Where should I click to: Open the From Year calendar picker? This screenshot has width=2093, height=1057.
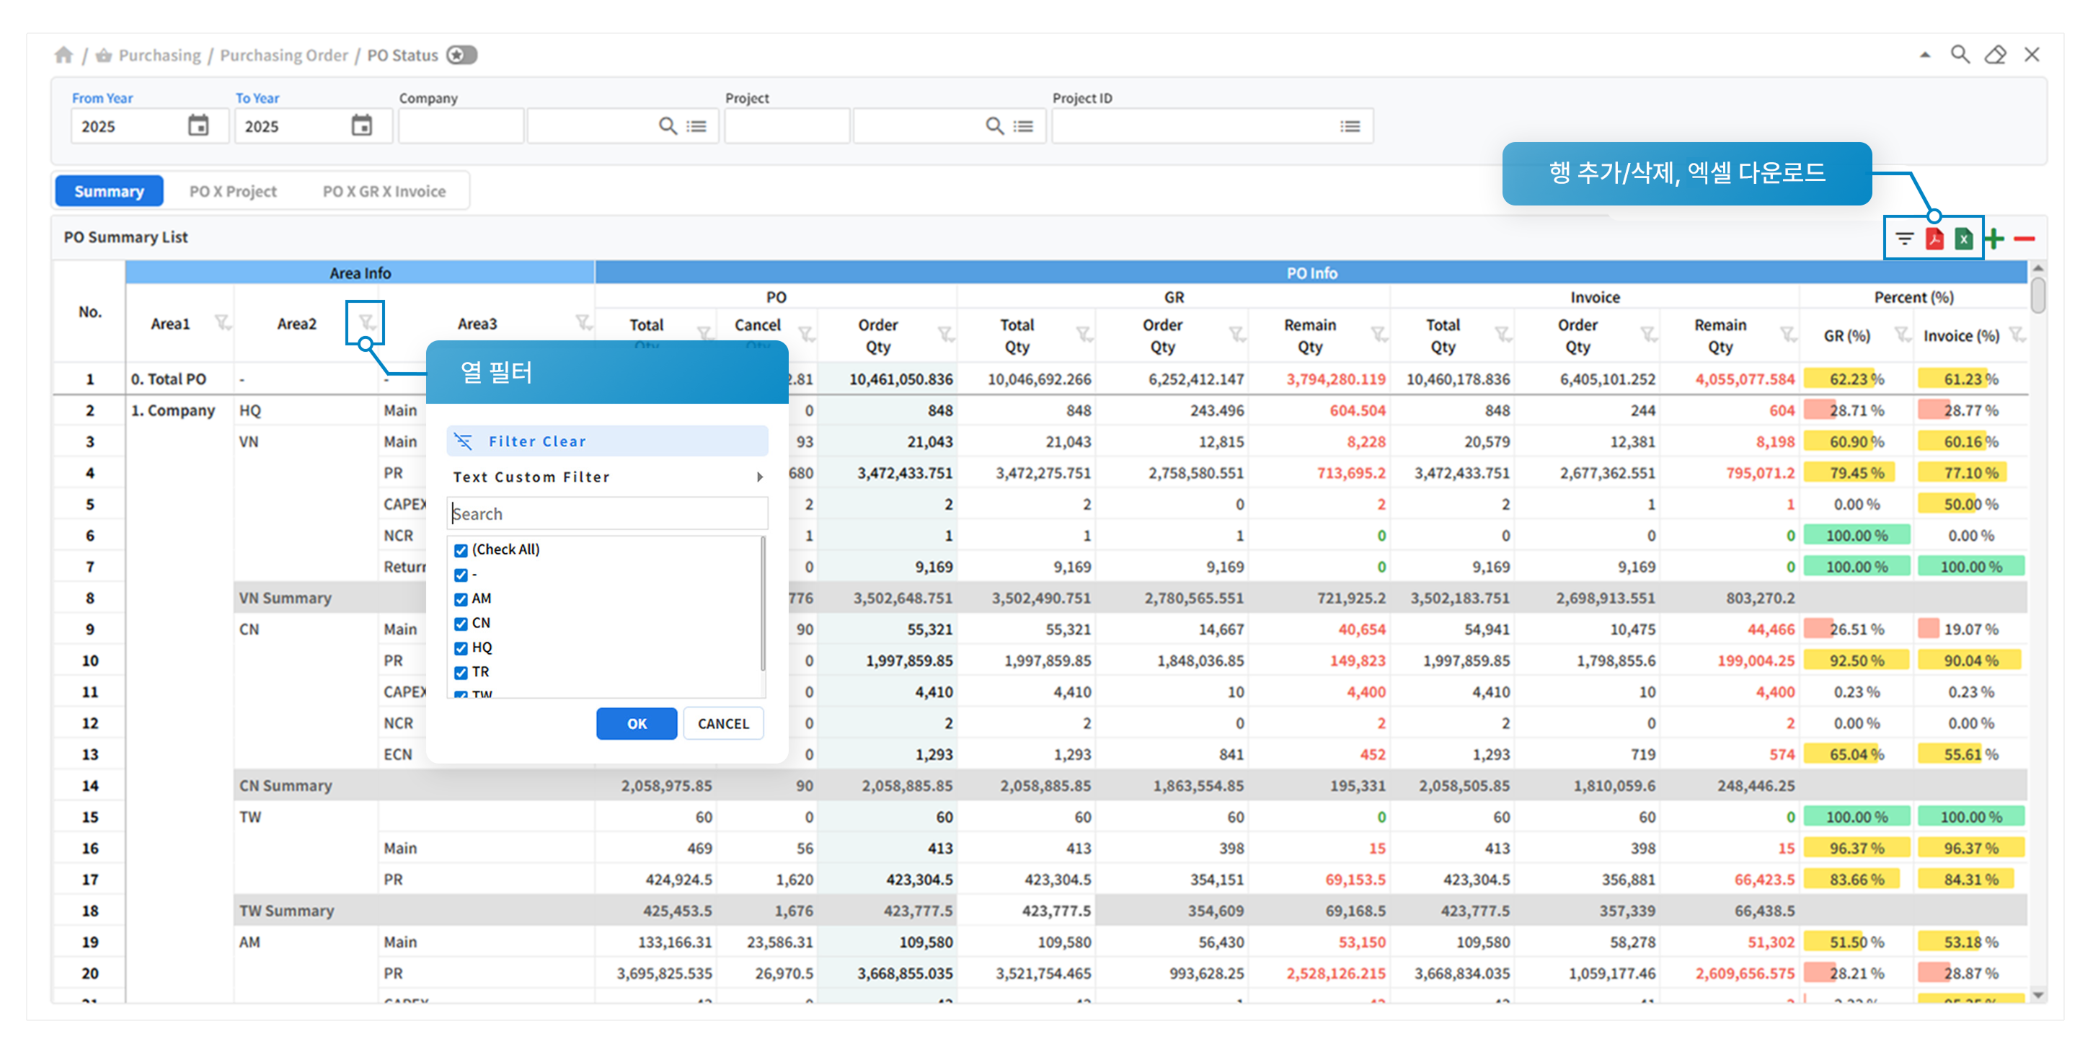(x=198, y=126)
